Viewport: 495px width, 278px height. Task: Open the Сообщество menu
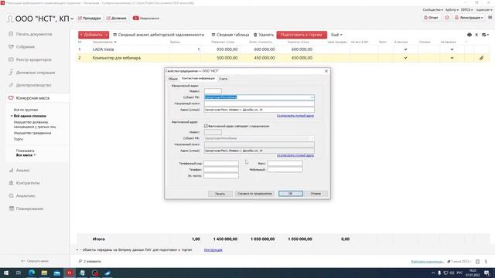point(433,10)
